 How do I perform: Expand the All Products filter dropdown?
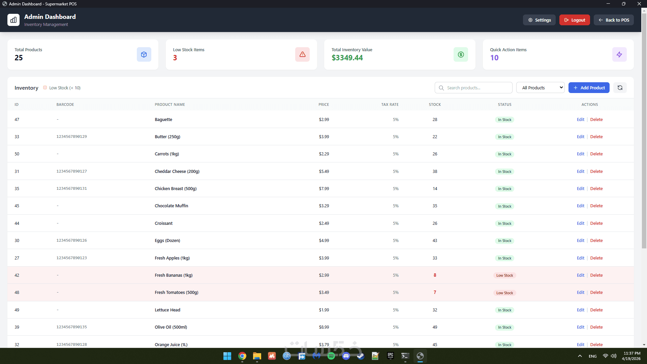click(541, 88)
